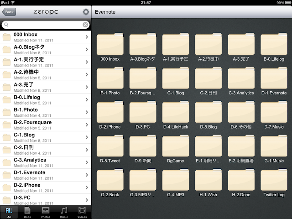Open the G-4.MP3 folder icon
This screenshot has width=292, height=219.
tap(176, 180)
